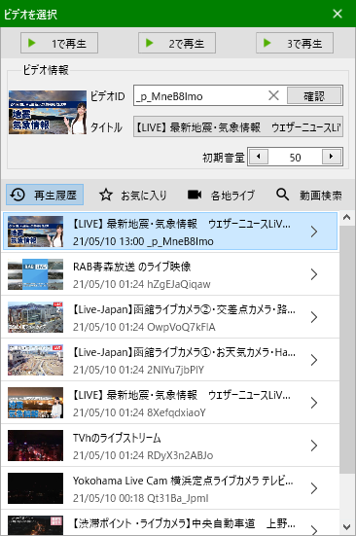The image size is (356, 536).
Task: Clear the video ID field with X
Action: tap(273, 95)
